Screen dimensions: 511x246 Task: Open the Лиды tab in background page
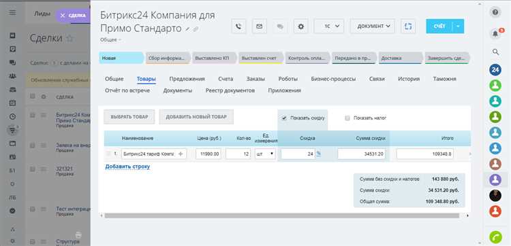[x=42, y=14]
